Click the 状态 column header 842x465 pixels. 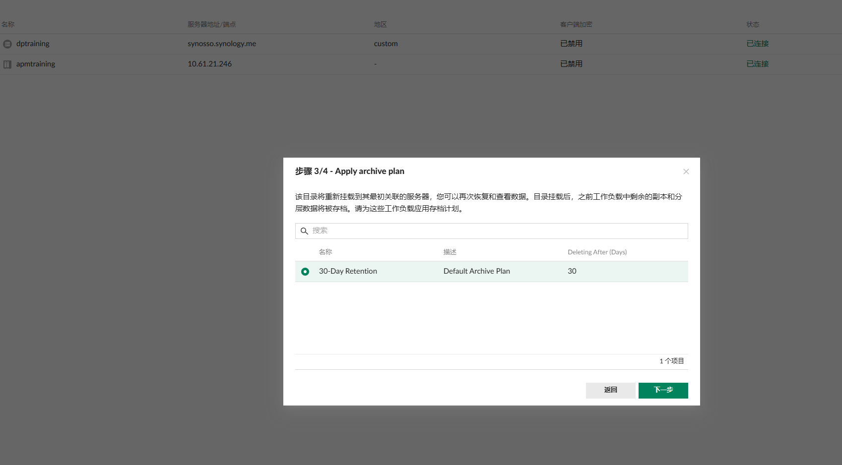coord(752,24)
